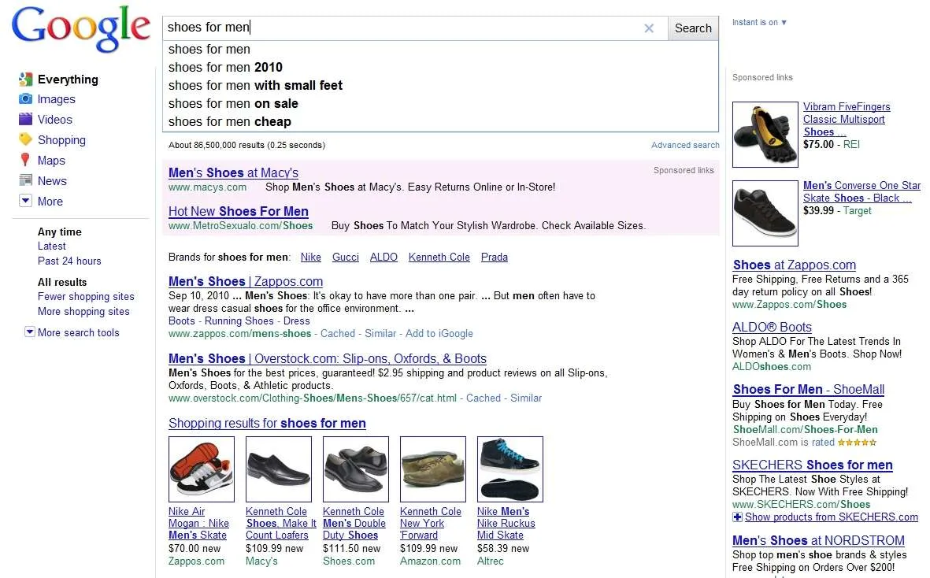Open the Instant is on dropdown
Image resolution: width=930 pixels, height=578 pixels.
tap(759, 23)
